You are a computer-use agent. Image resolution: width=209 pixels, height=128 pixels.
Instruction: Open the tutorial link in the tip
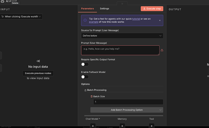coord(136,19)
